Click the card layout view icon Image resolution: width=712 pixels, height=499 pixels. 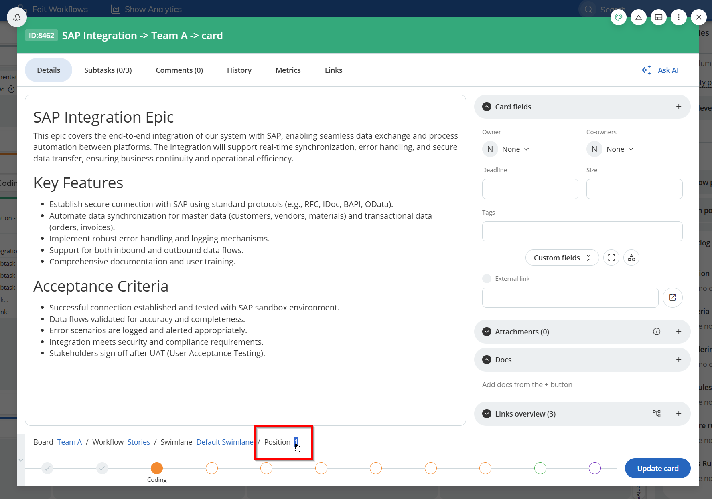click(658, 17)
